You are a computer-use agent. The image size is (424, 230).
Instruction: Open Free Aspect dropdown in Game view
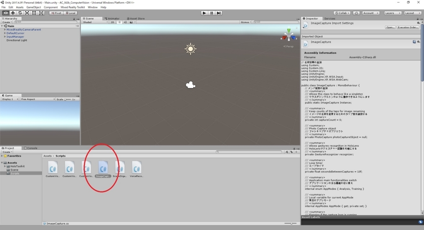tap(38, 99)
